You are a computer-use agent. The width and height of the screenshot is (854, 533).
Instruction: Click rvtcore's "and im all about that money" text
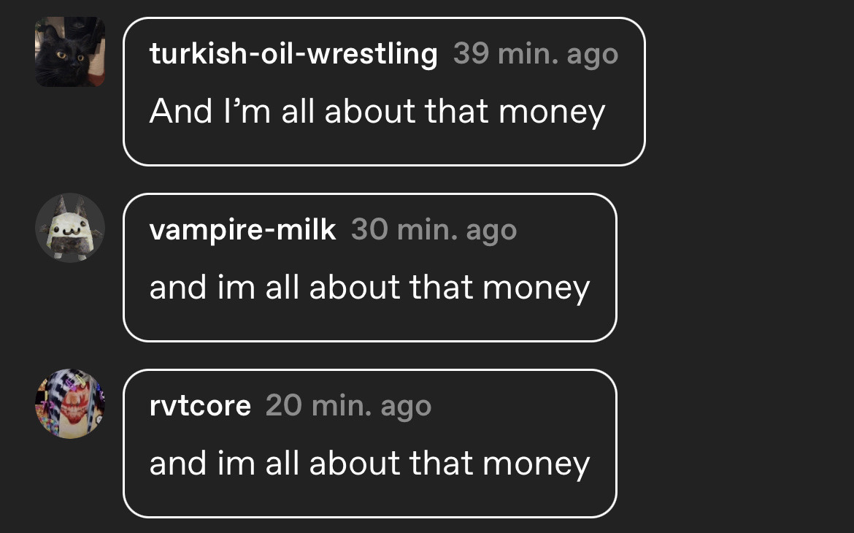[370, 464]
